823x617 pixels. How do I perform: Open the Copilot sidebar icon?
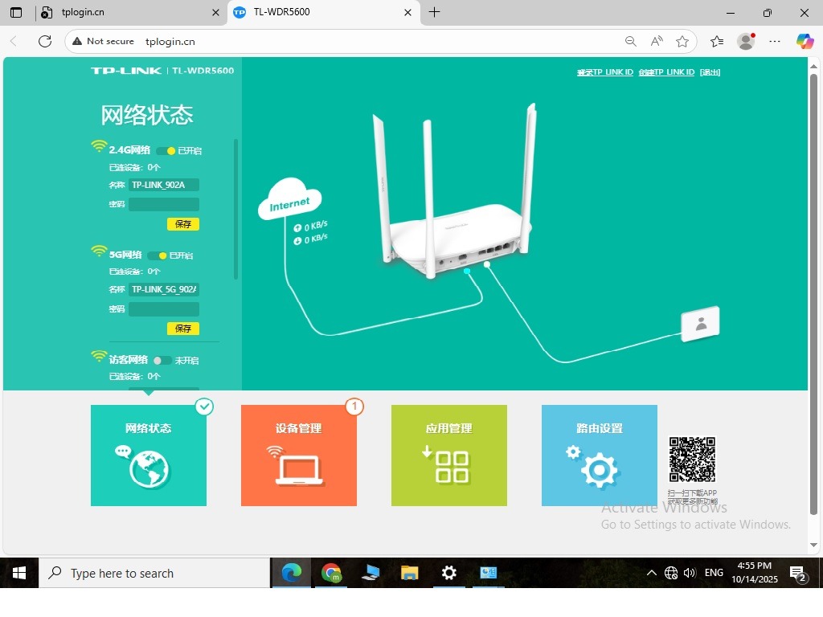[805, 41]
